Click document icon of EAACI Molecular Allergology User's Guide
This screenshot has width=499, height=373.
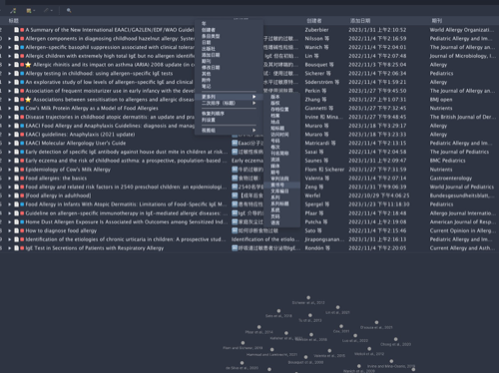click(x=16, y=144)
